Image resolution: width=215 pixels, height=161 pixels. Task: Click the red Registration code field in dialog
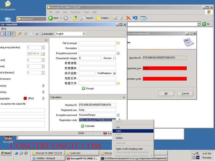click(x=165, y=79)
